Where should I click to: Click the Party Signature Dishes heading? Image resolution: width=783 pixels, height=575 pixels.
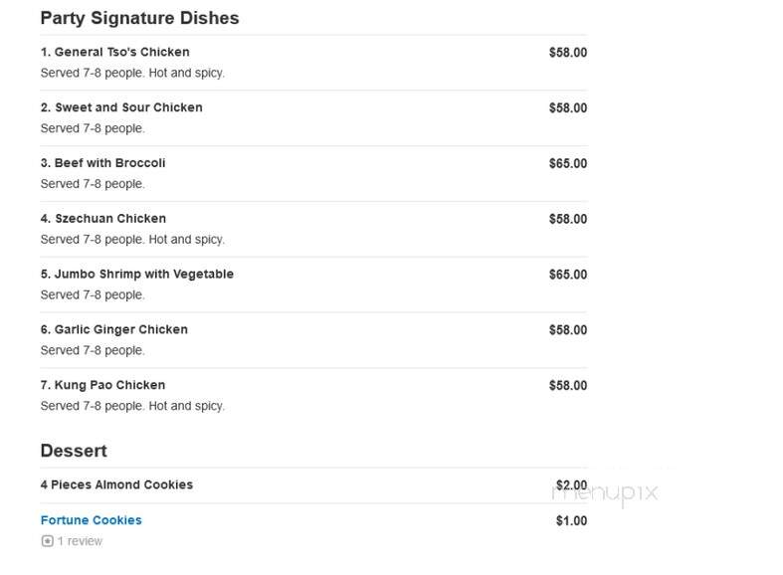[x=140, y=18]
